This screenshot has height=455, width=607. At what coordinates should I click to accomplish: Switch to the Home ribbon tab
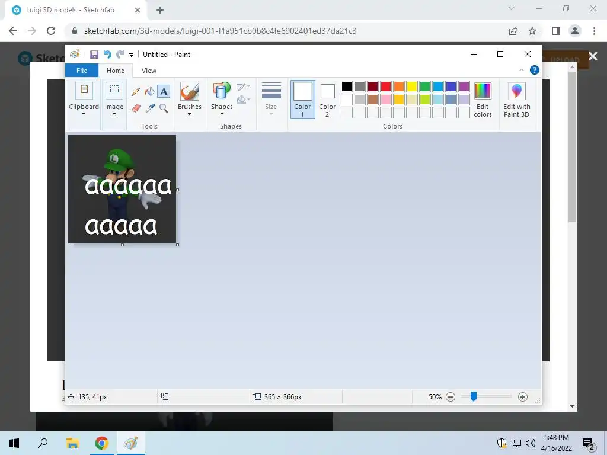[116, 71]
